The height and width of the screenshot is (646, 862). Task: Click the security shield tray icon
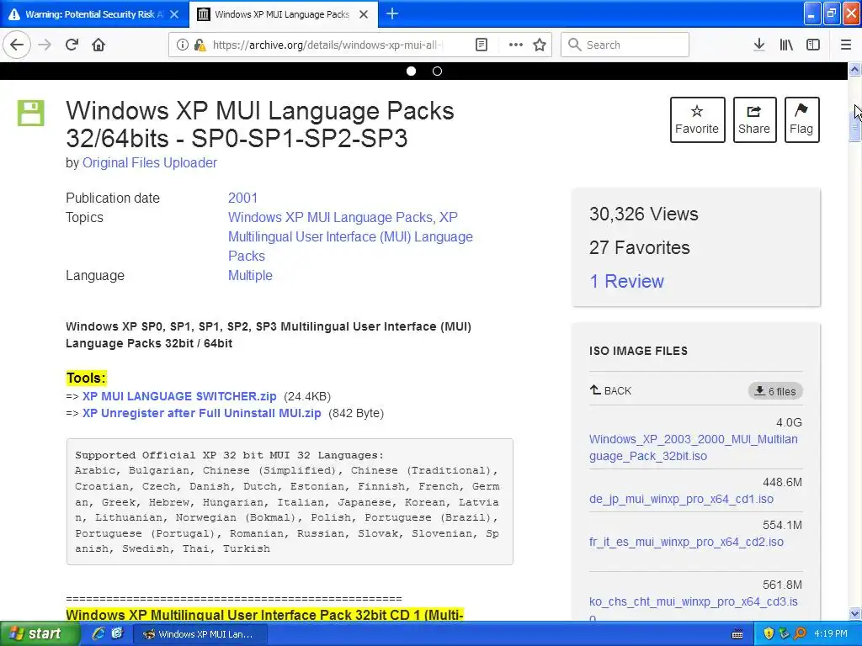pyautogui.click(x=769, y=634)
